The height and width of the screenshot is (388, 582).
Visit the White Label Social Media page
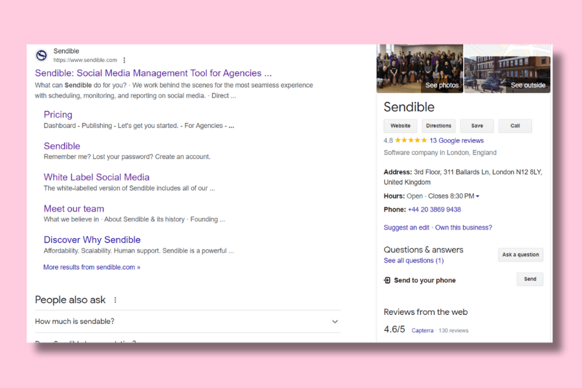click(96, 177)
